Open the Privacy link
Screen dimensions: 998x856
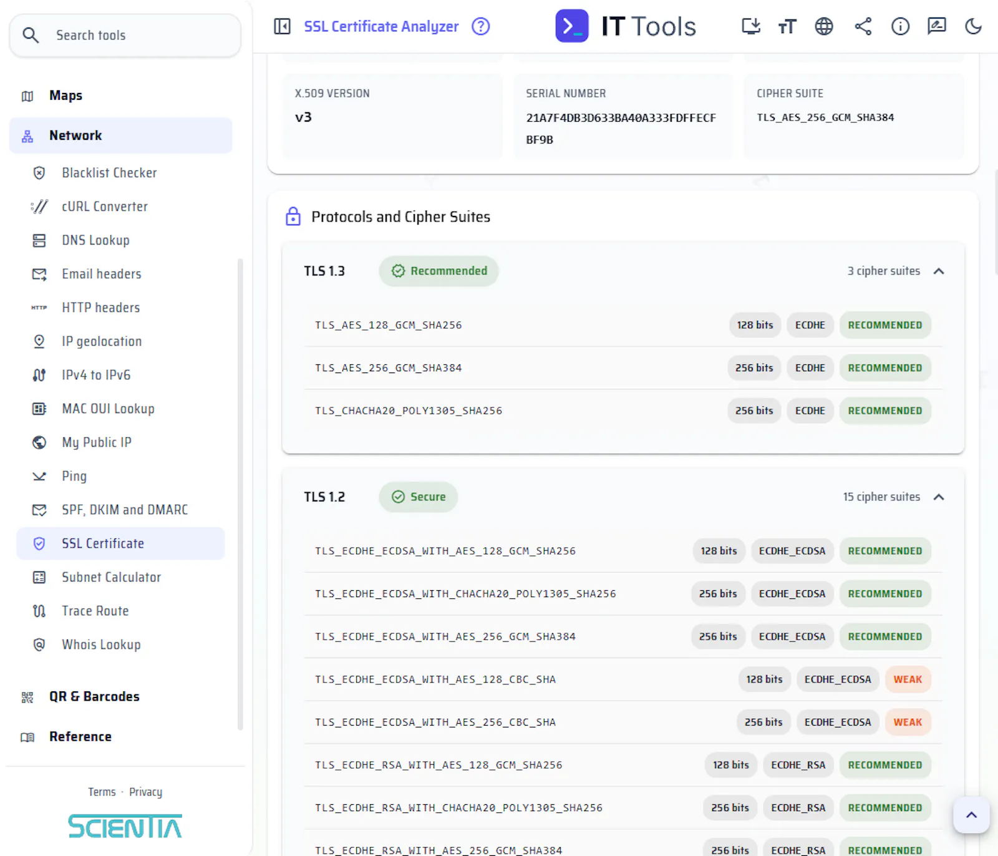(x=145, y=792)
